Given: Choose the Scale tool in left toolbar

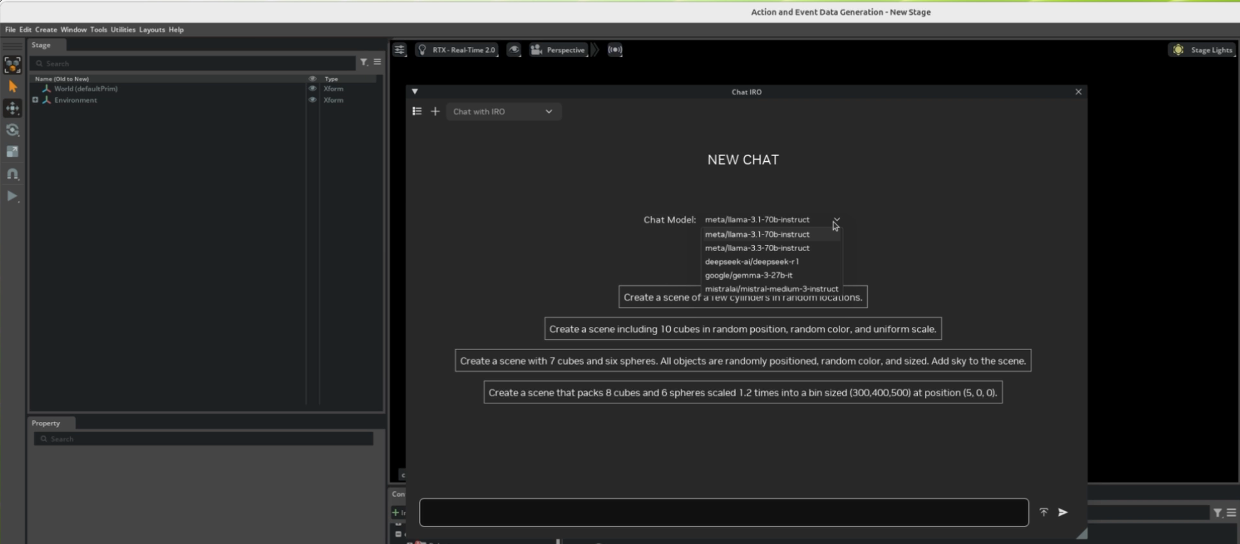Looking at the screenshot, I should pyautogui.click(x=12, y=152).
